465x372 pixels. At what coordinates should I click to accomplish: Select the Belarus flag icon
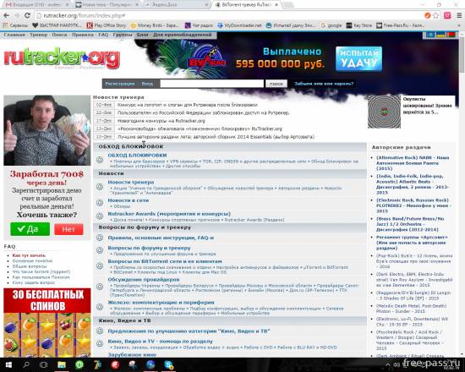click(451, 35)
